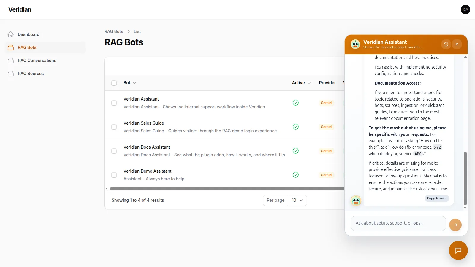
Task: Click the Veridian logo text
Action: point(20,9)
